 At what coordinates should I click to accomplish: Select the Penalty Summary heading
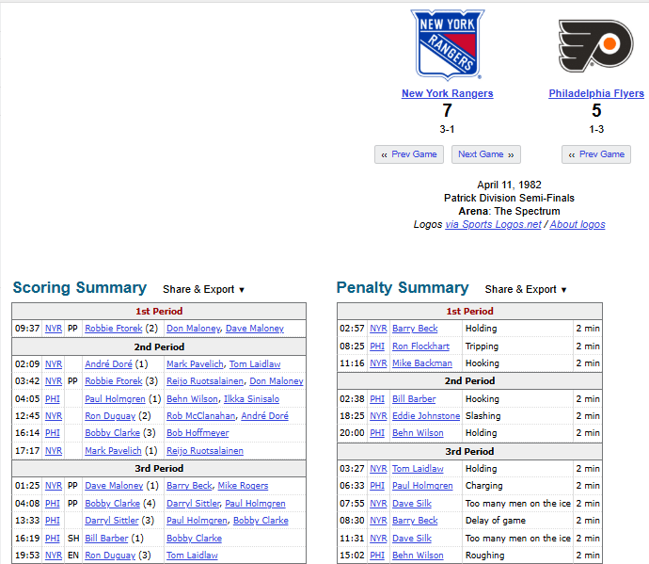click(403, 287)
